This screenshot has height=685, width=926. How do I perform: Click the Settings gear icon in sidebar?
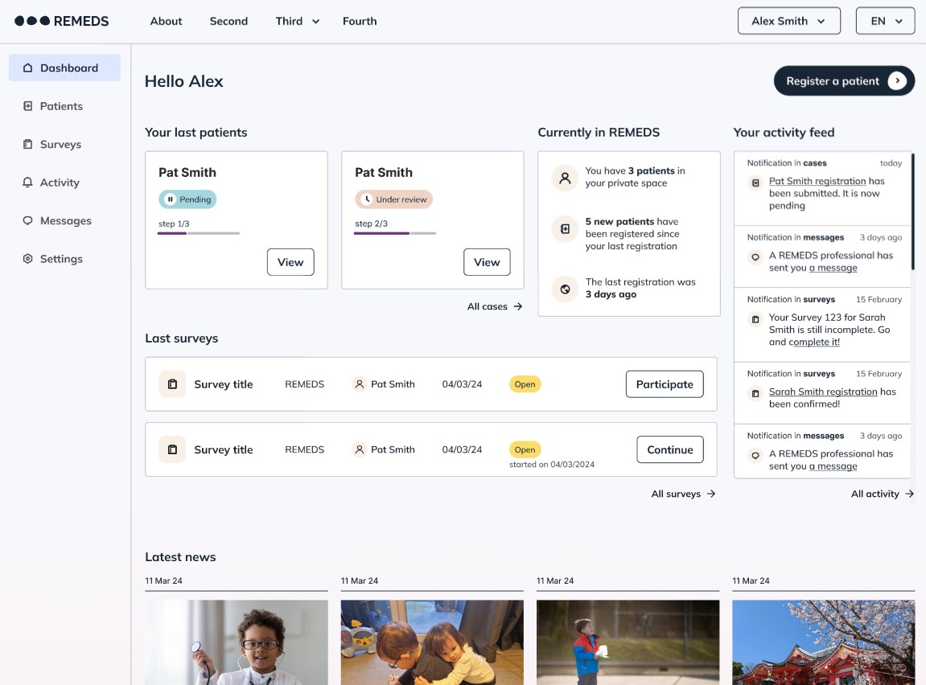28,259
